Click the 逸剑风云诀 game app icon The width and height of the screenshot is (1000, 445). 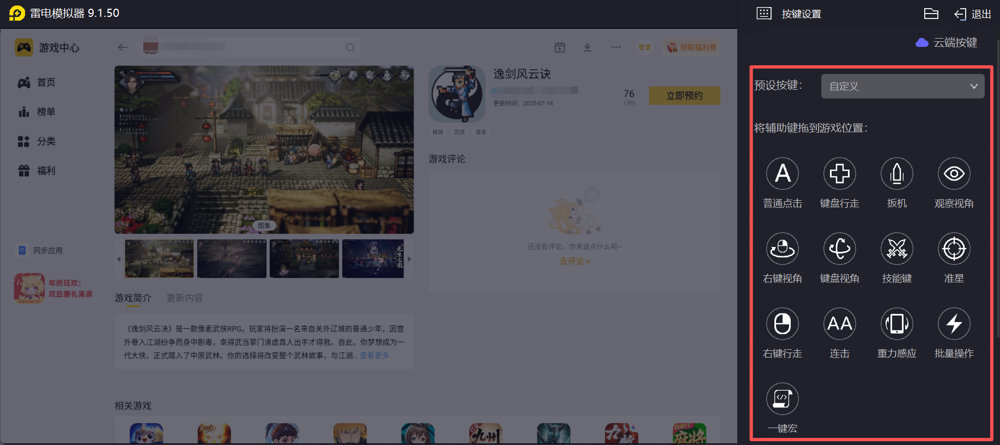tap(457, 94)
